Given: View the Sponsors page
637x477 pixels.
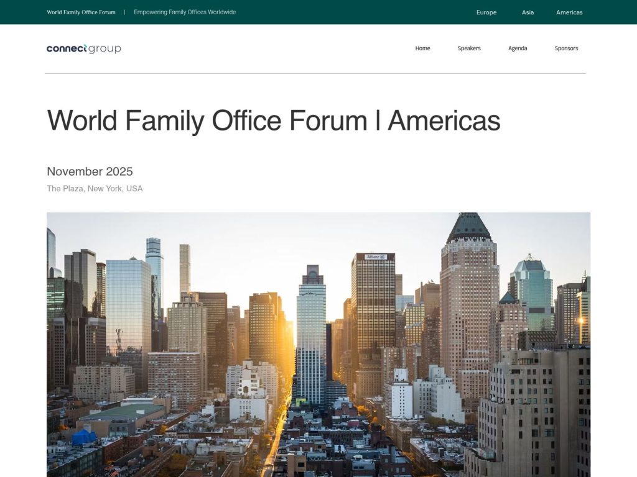Looking at the screenshot, I should [x=566, y=48].
